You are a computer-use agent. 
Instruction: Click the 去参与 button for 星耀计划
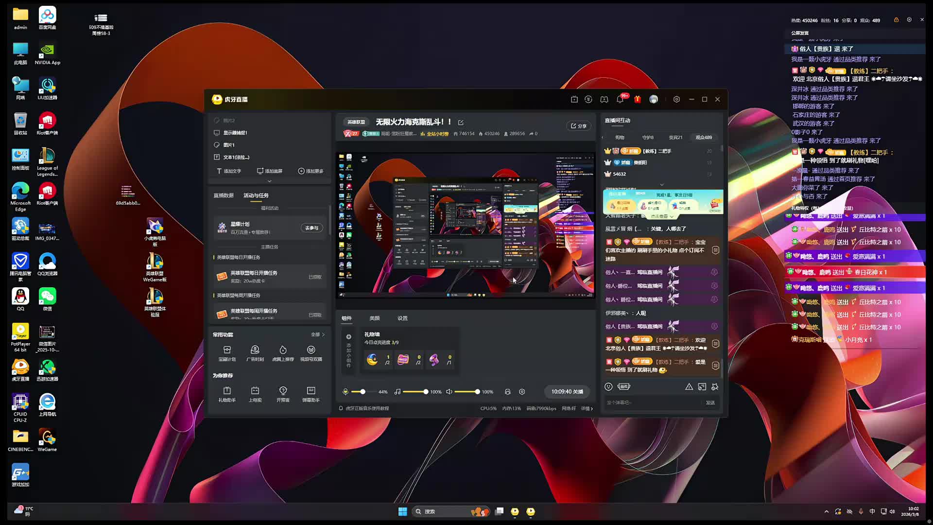(x=311, y=228)
